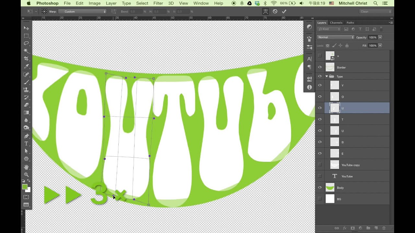The image size is (415, 233).
Task: Open the Warp style dropdown
Action: 82,12
